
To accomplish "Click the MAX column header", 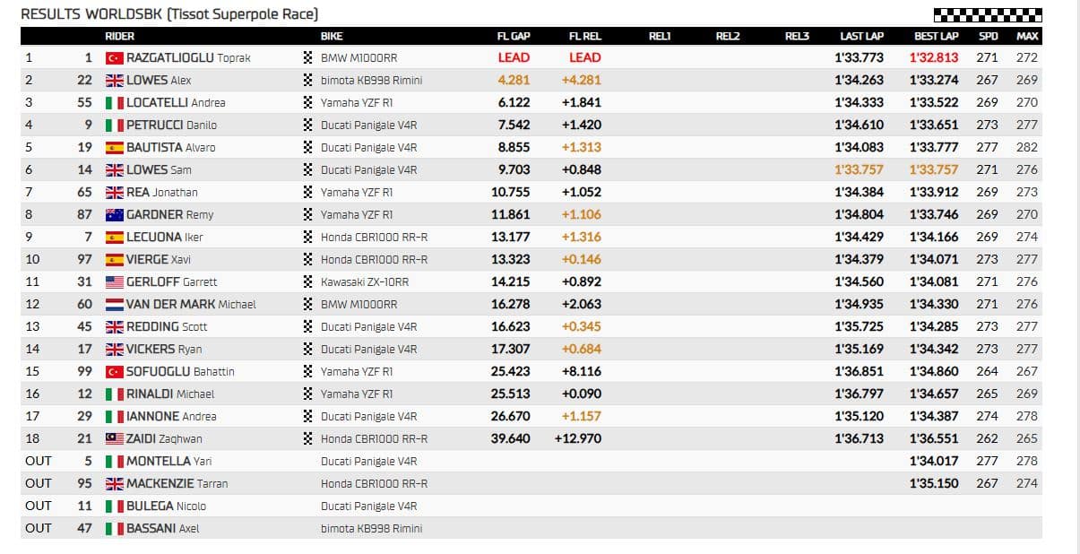I will point(1027,36).
